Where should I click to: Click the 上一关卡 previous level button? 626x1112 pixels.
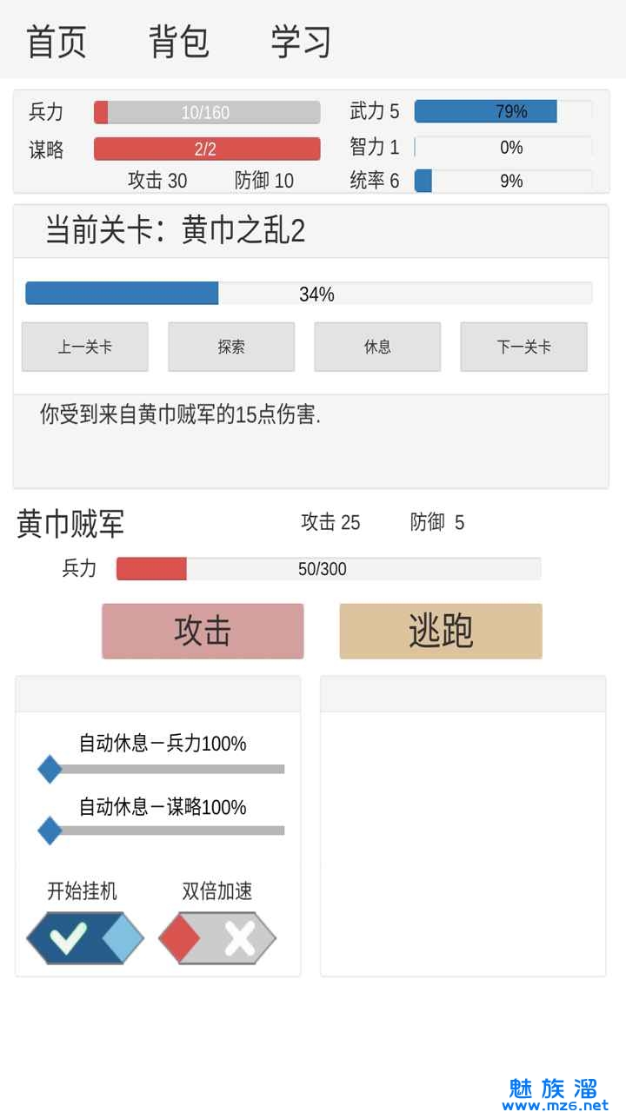(x=85, y=347)
